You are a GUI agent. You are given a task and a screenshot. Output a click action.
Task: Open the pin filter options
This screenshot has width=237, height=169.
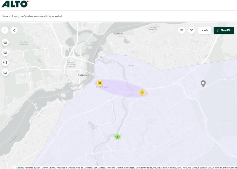(x=192, y=30)
